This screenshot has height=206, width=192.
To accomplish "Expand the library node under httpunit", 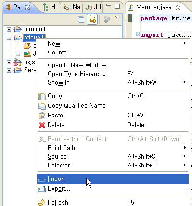I will (x=18, y=54).
